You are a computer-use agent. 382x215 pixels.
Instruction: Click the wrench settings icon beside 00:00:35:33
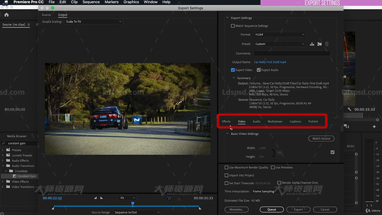tap(350, 109)
